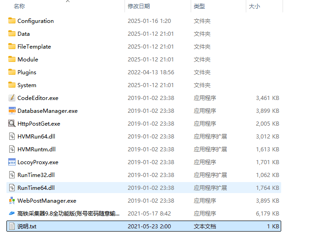The image size is (323, 238).
Task: Select the DatabaseManager.exe file name
Action: (48, 111)
